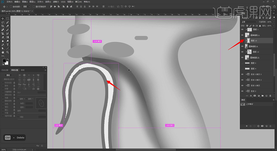This screenshot has height=151, width=277.
Task: Switch to the 画笔 panel tab
Action: [23, 70]
